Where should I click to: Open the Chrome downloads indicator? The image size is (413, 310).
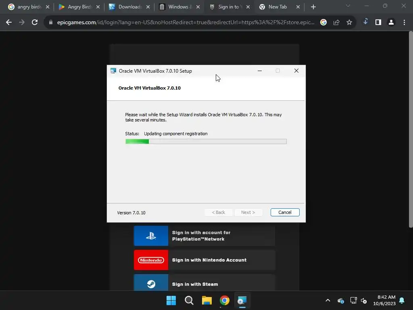pos(365,22)
